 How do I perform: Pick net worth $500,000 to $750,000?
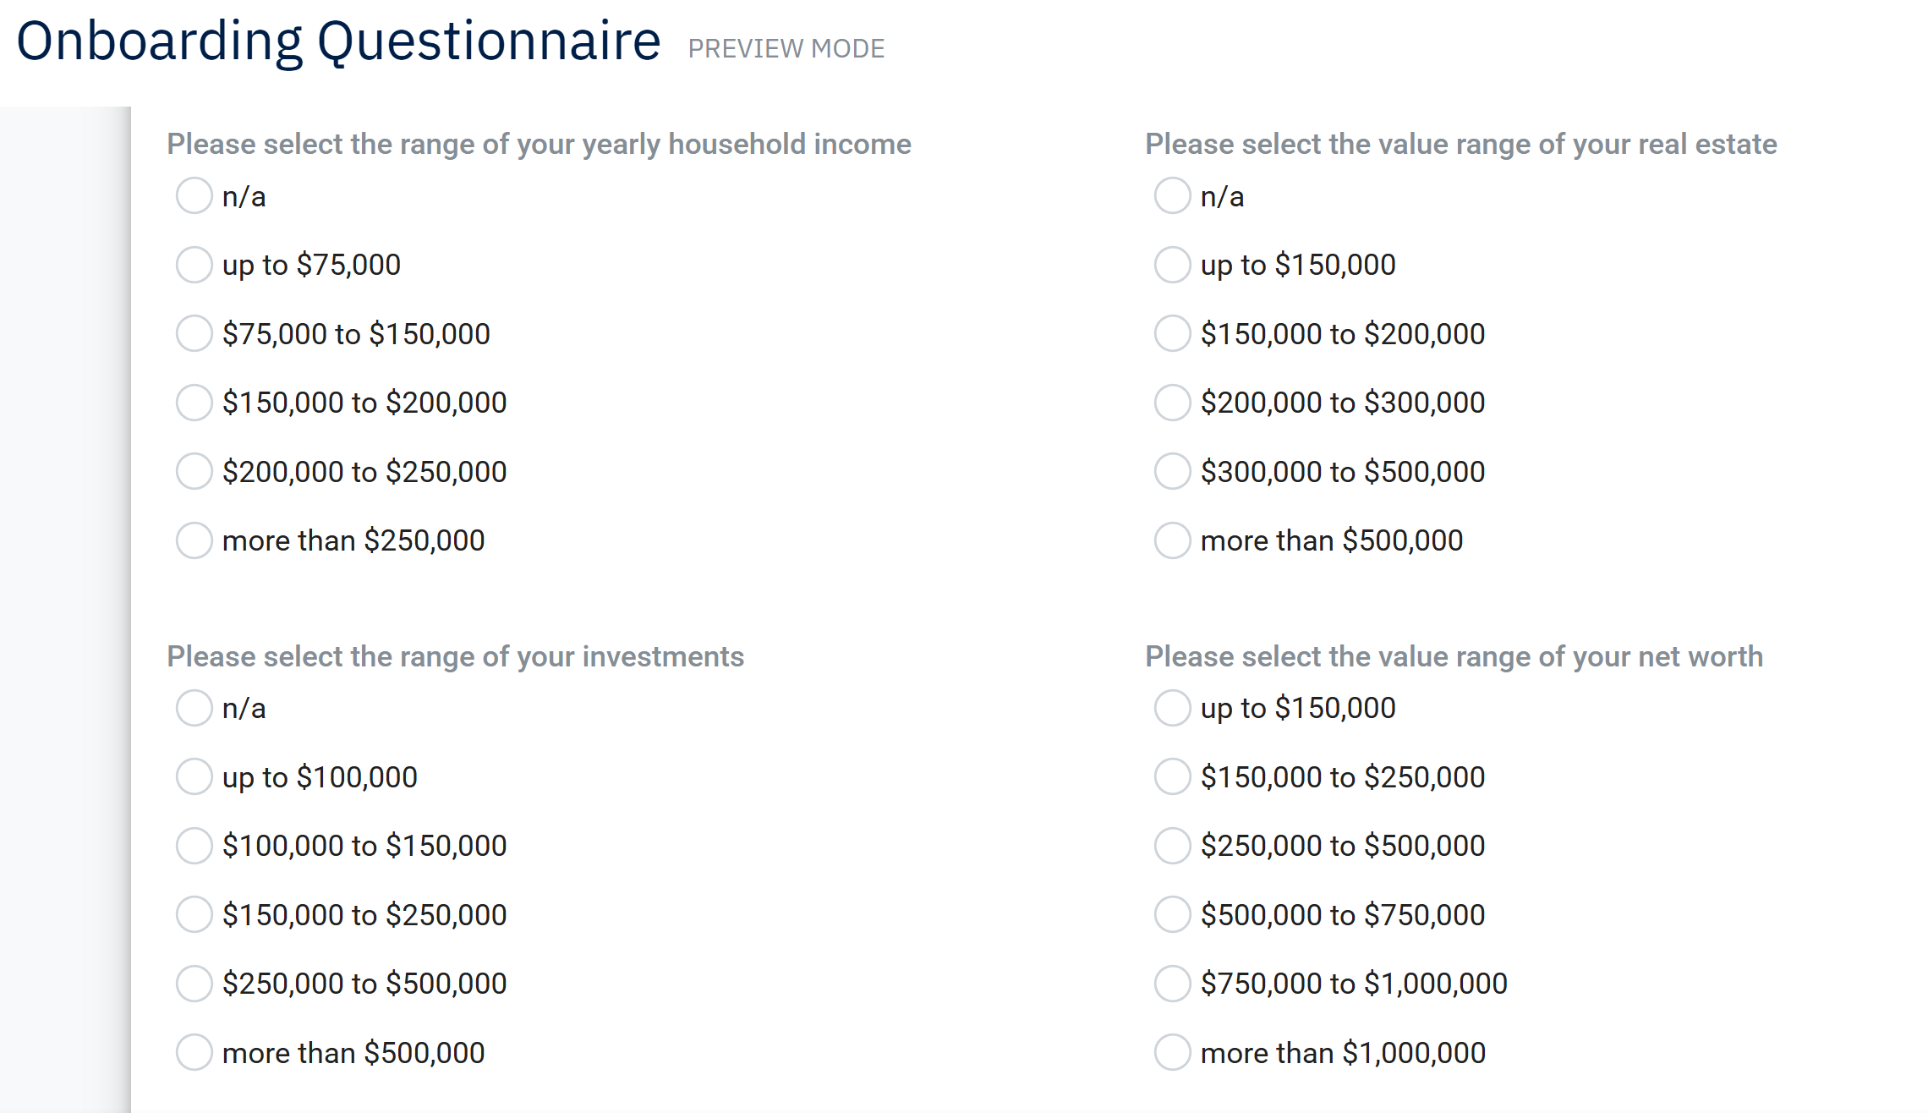1172,914
